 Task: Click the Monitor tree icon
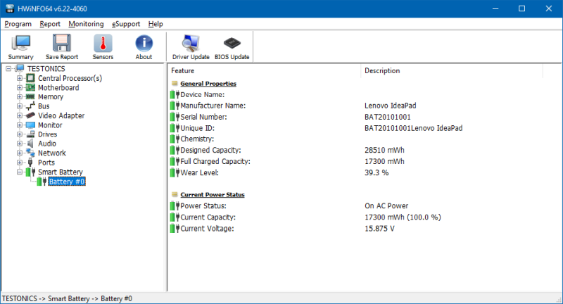coord(30,125)
